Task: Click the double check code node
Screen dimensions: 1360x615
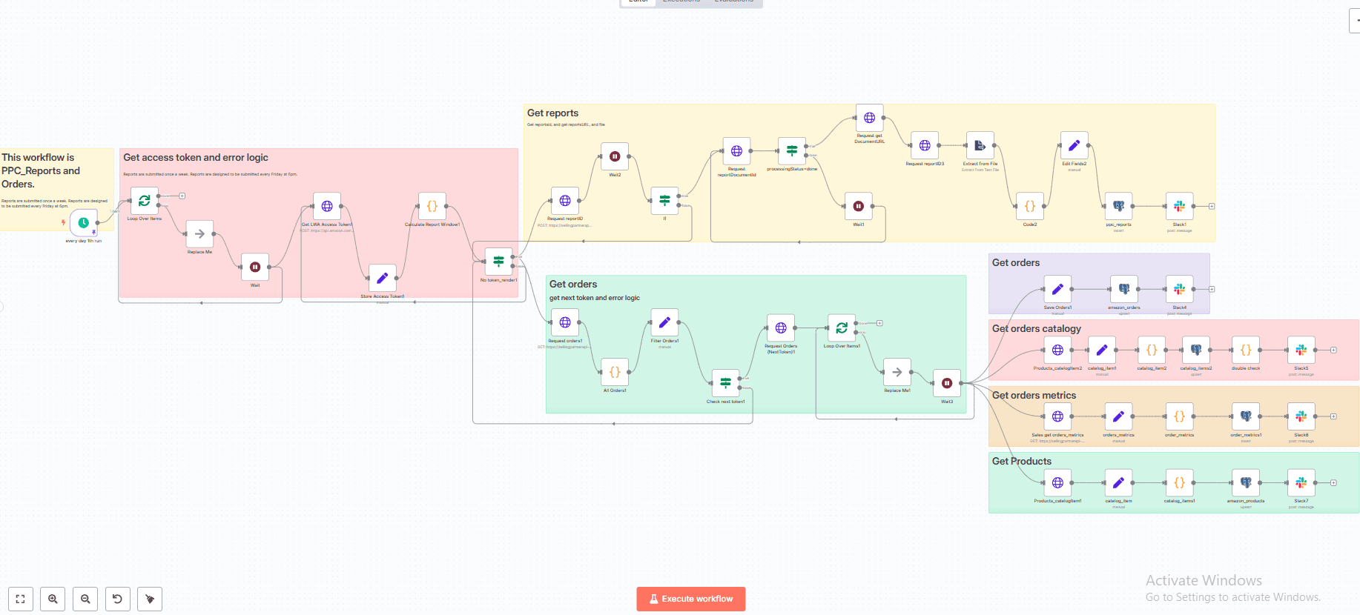Action: (x=1246, y=350)
